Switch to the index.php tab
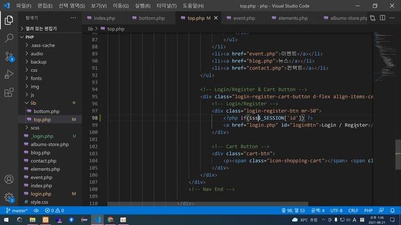Image resolution: width=401 pixels, height=225 pixels. point(104,18)
